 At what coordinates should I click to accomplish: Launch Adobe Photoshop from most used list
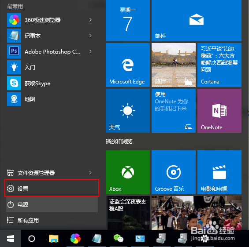tap(49, 51)
